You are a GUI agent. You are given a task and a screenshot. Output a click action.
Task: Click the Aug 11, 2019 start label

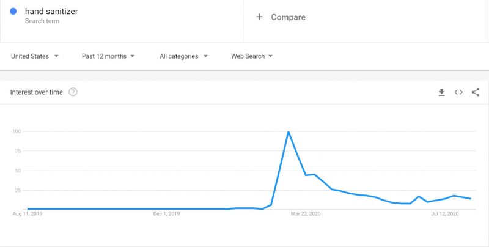pyautogui.click(x=28, y=214)
